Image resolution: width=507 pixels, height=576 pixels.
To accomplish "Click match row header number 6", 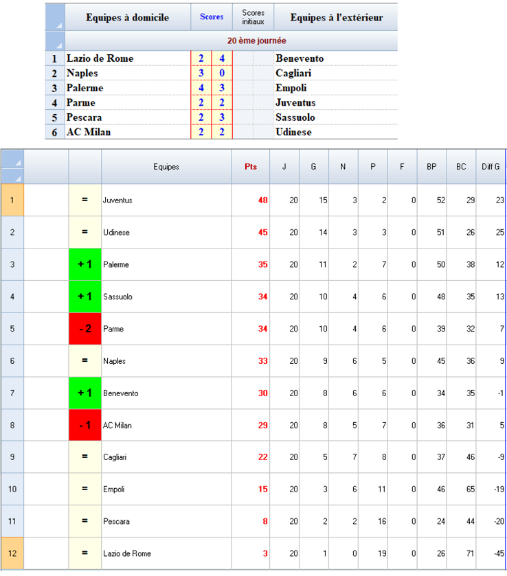I will [55, 132].
